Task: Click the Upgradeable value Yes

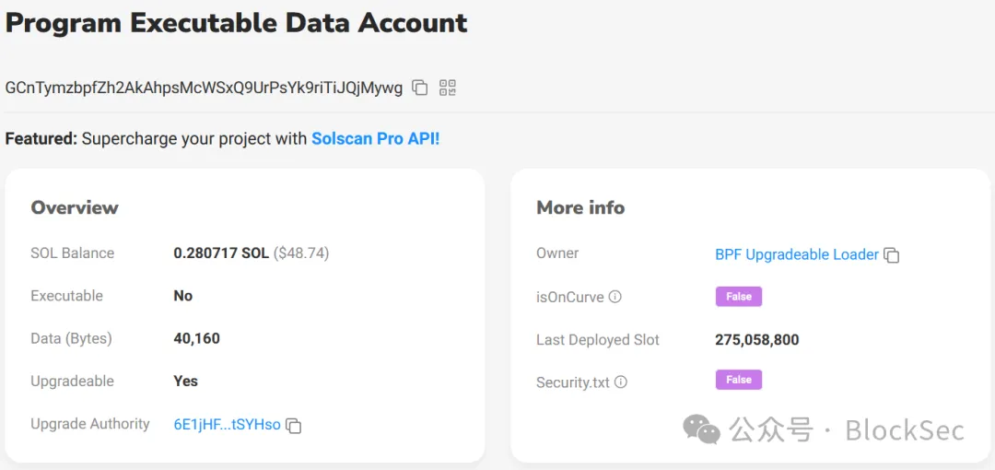Action: [186, 382]
